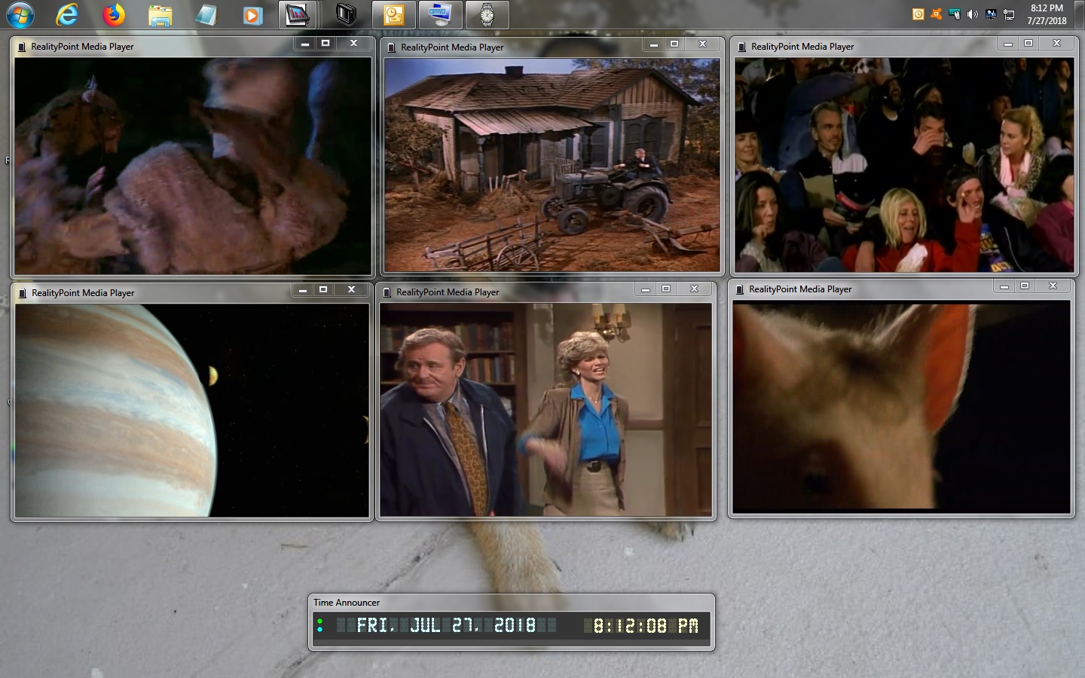The height and width of the screenshot is (678, 1085).
Task: Minimize the crowd audience player window
Action: click(x=1008, y=44)
